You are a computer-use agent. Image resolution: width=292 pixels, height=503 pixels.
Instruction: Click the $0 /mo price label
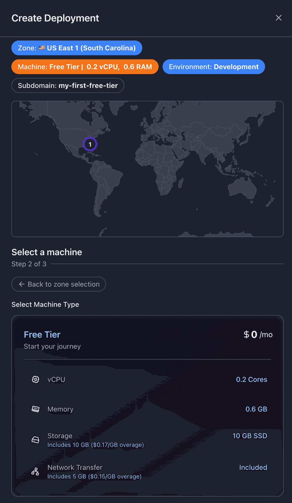point(258,335)
